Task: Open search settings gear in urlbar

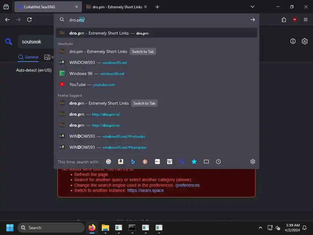Action: point(252,162)
